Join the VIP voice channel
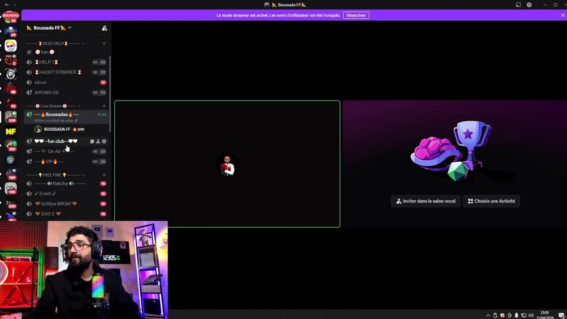The image size is (567, 319). tap(66, 162)
